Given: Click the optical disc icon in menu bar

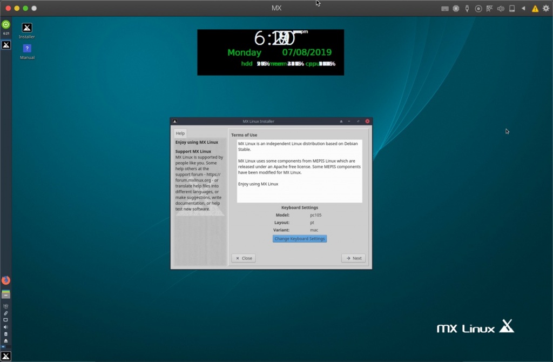Looking at the screenshot, I should [478, 8].
